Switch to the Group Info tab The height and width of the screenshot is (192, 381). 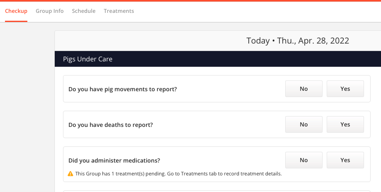[x=50, y=11]
